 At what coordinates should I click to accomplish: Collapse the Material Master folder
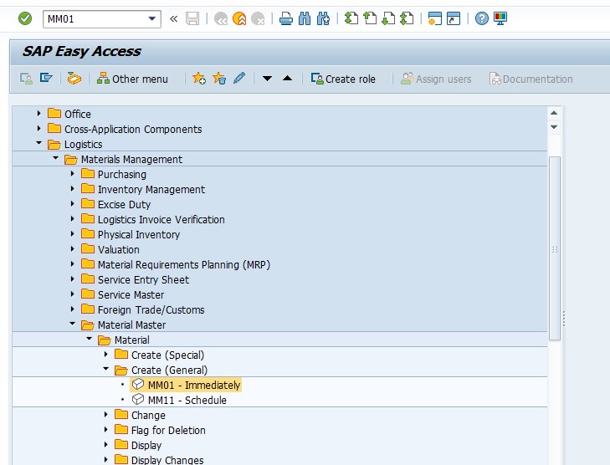(x=72, y=324)
